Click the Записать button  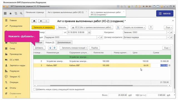(62, 27)
